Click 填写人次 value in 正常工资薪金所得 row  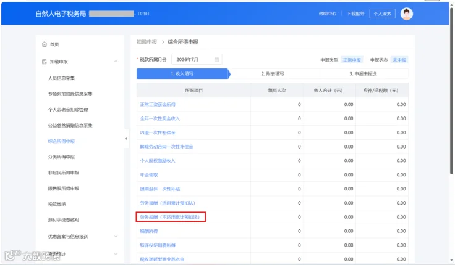(299, 104)
